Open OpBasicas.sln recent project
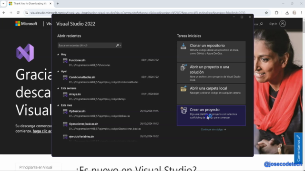This screenshot has height=171, width=305. 111,114
